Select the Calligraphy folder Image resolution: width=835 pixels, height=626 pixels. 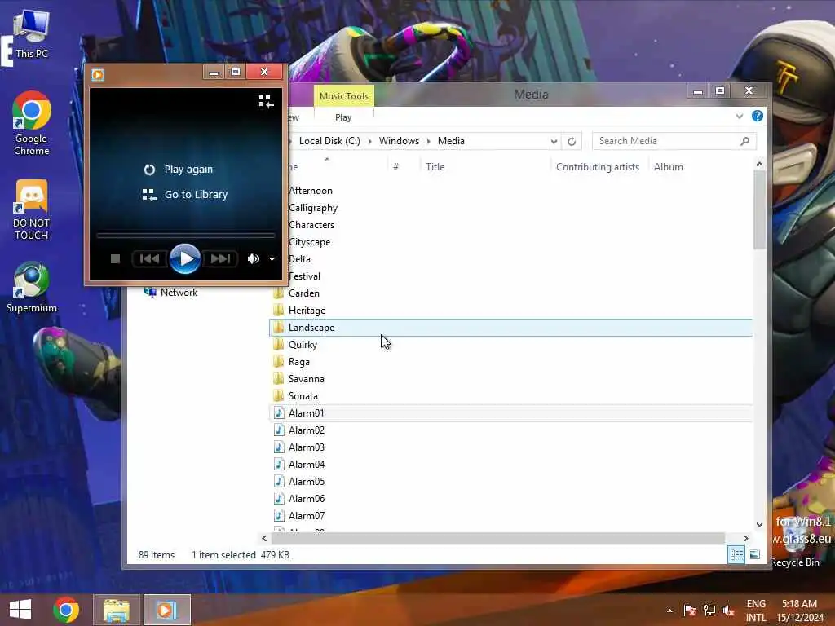click(313, 208)
